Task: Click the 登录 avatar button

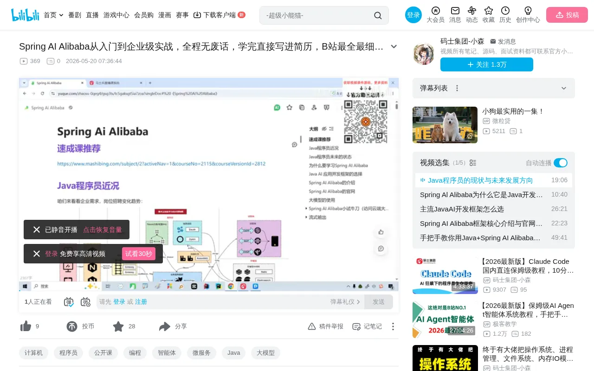Action: click(x=413, y=15)
